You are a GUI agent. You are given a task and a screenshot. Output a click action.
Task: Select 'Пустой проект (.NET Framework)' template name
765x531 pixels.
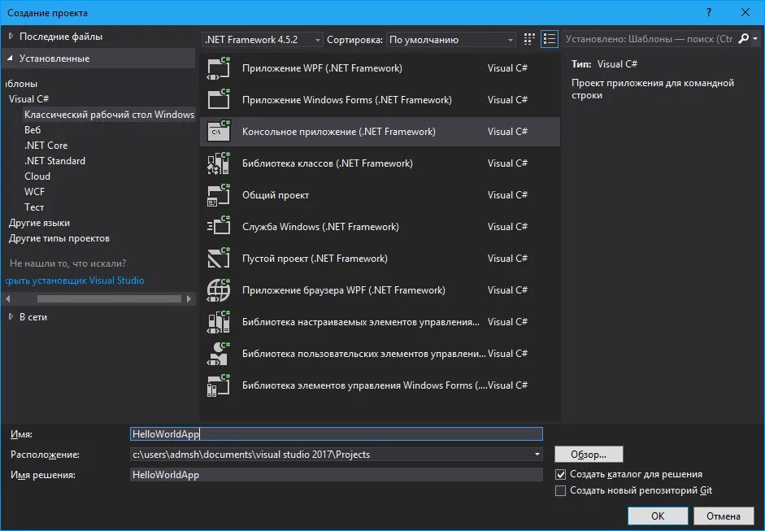(315, 258)
